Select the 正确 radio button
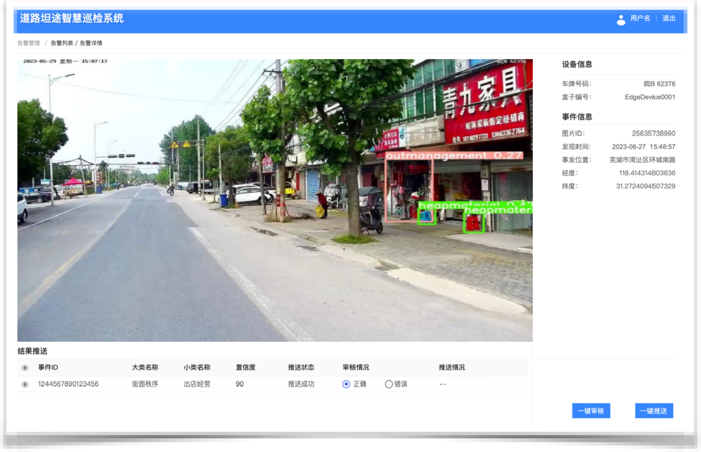The image size is (701, 452). (346, 384)
